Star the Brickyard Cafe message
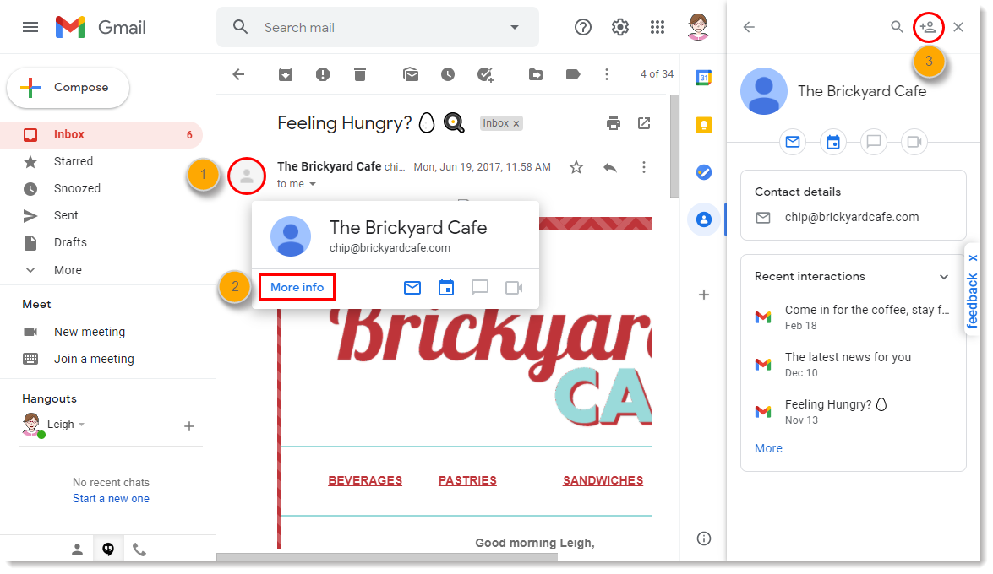 coord(576,167)
